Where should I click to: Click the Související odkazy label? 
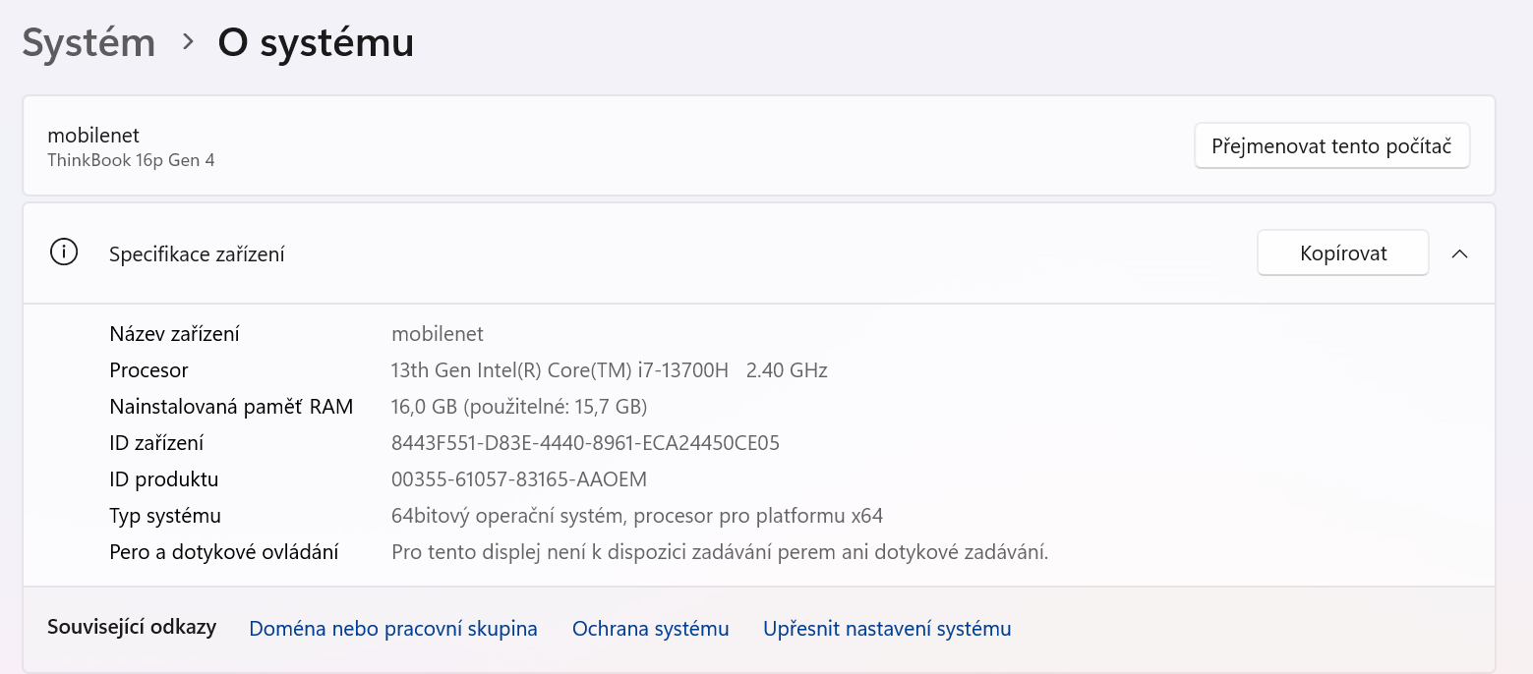pos(132,628)
